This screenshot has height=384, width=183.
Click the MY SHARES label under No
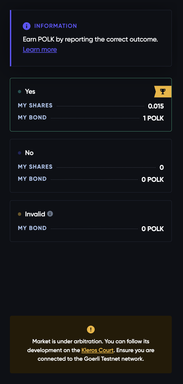point(35,167)
